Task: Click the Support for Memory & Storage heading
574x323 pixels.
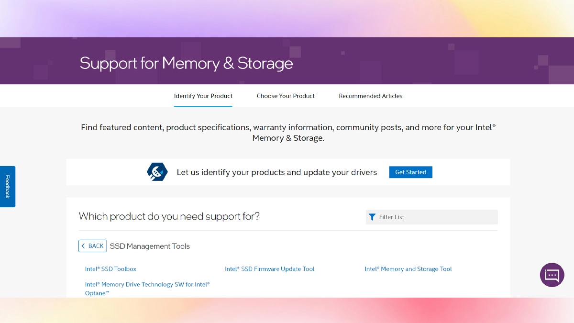Action: click(186, 63)
